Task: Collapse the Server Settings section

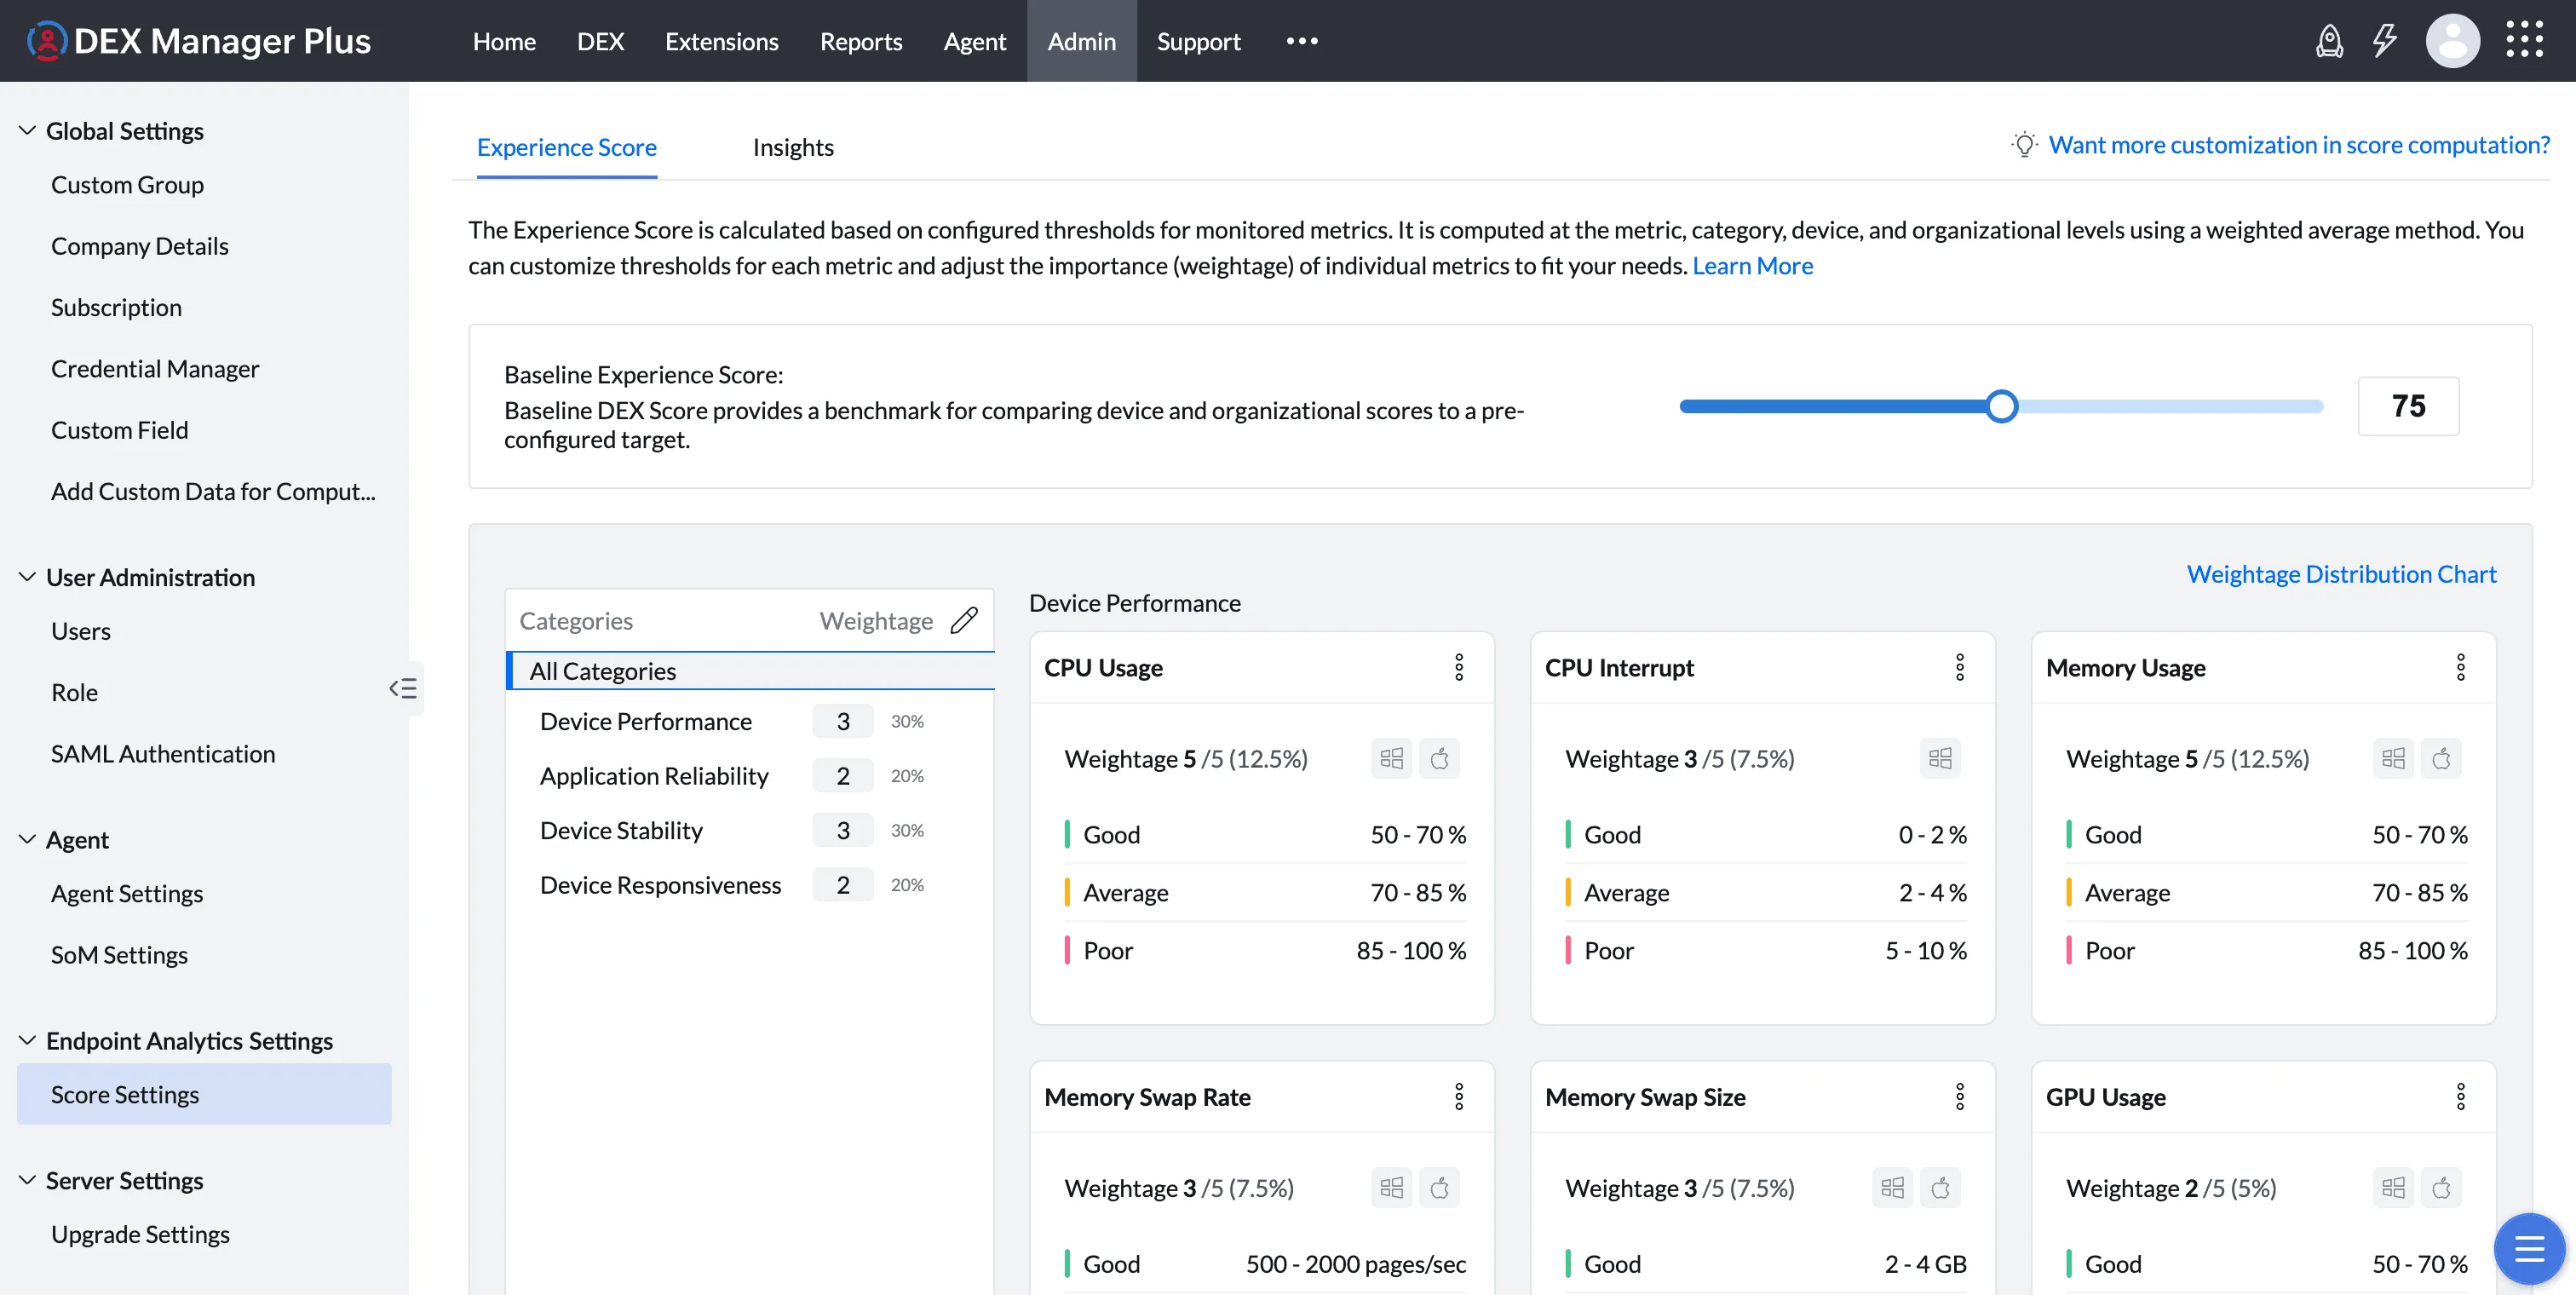Action: coord(28,1180)
